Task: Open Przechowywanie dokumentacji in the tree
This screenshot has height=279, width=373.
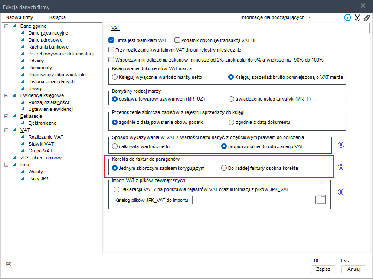Action: pos(62,54)
